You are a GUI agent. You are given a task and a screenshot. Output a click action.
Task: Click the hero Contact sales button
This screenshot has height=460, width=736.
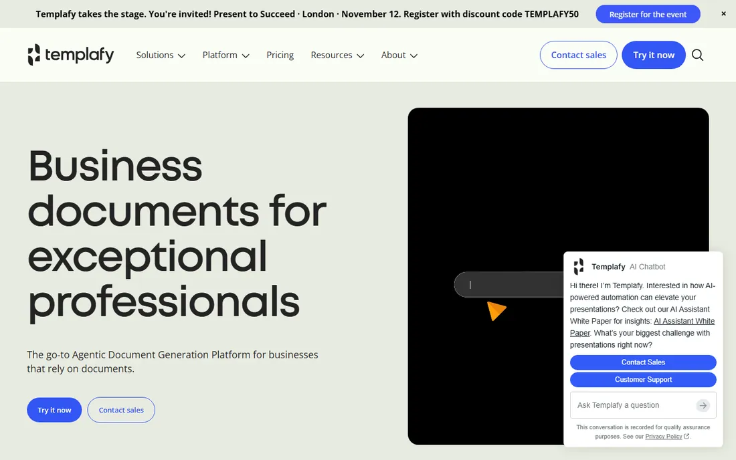tap(121, 410)
